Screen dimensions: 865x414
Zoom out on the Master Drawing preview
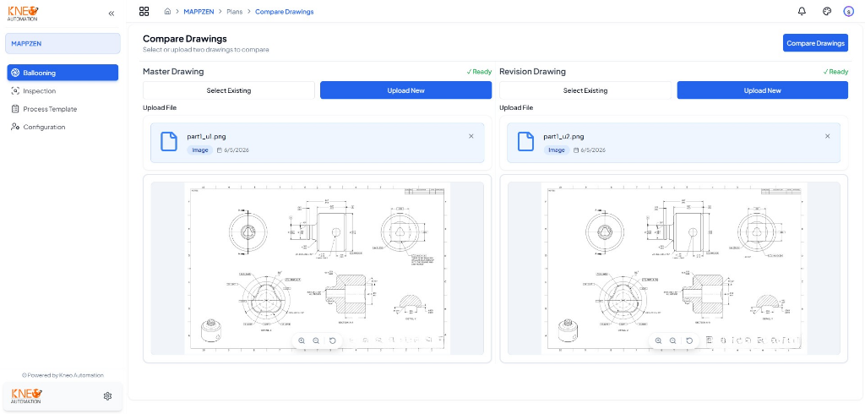[x=316, y=341]
